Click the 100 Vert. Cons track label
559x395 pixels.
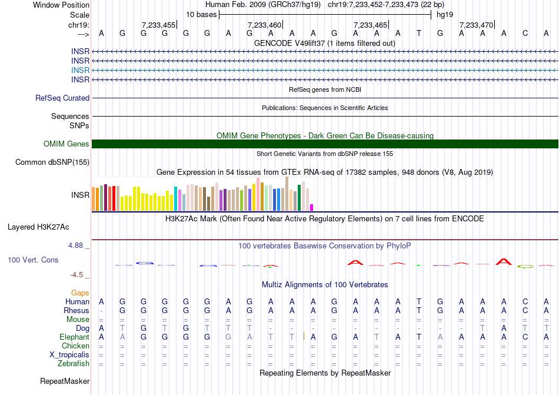click(x=33, y=260)
